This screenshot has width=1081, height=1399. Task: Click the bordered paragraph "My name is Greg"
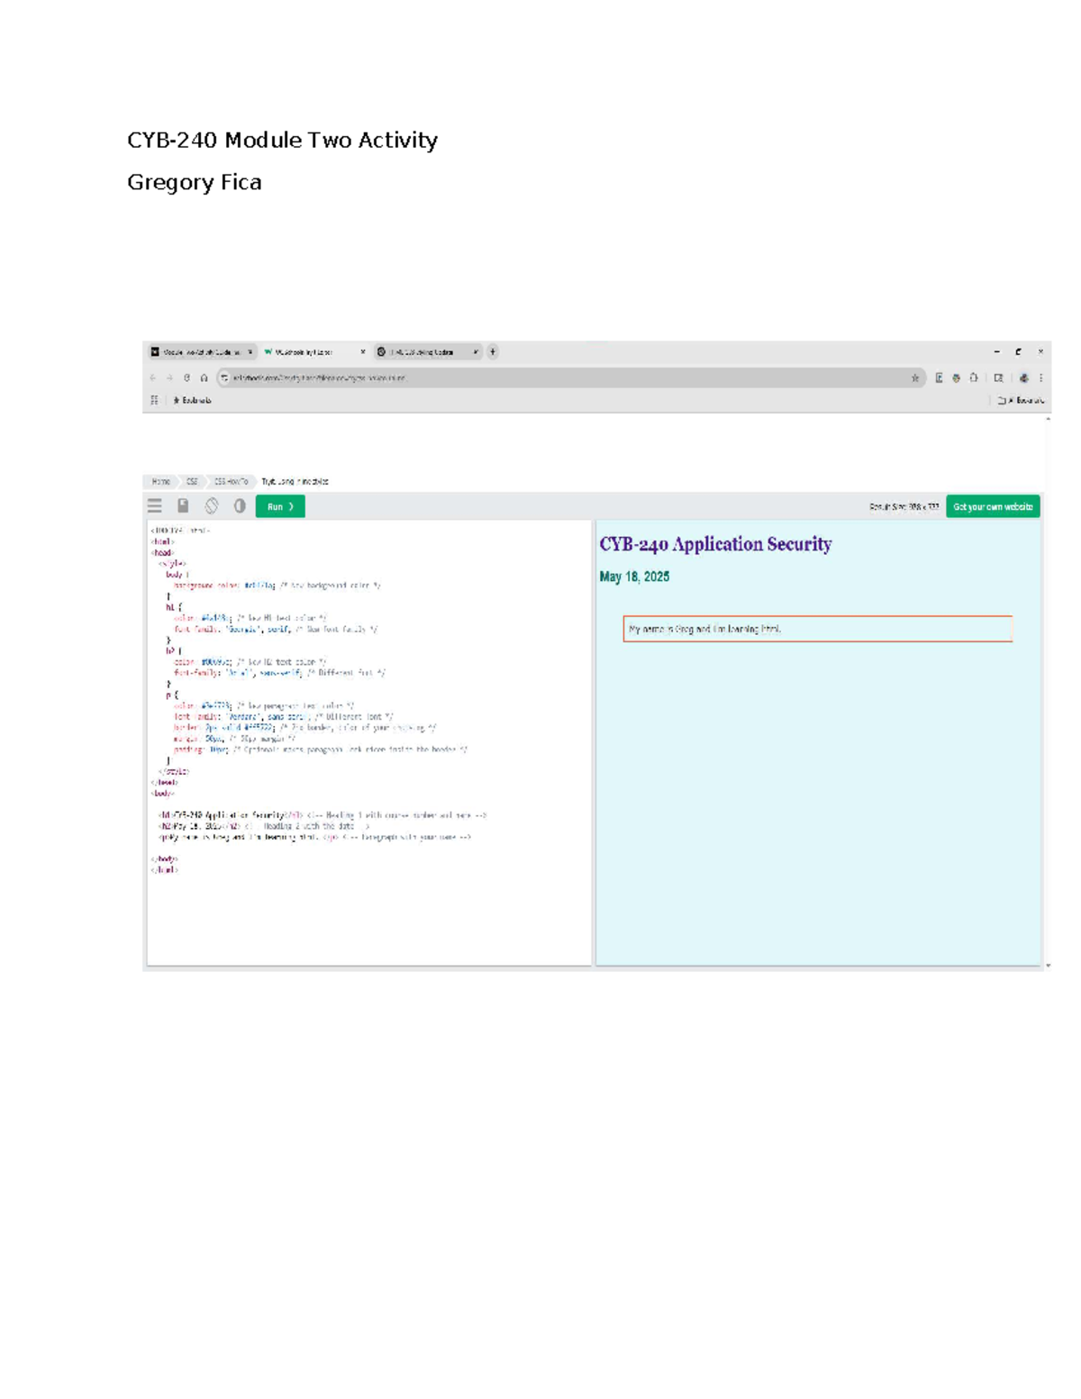point(817,629)
